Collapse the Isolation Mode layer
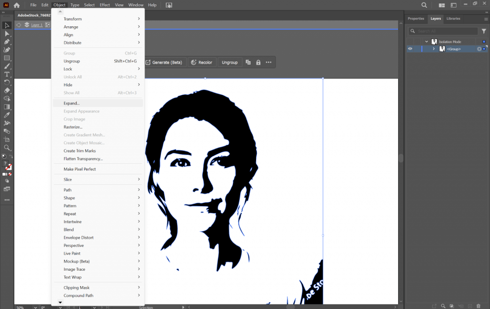This screenshot has width=490, height=309. click(x=426, y=42)
